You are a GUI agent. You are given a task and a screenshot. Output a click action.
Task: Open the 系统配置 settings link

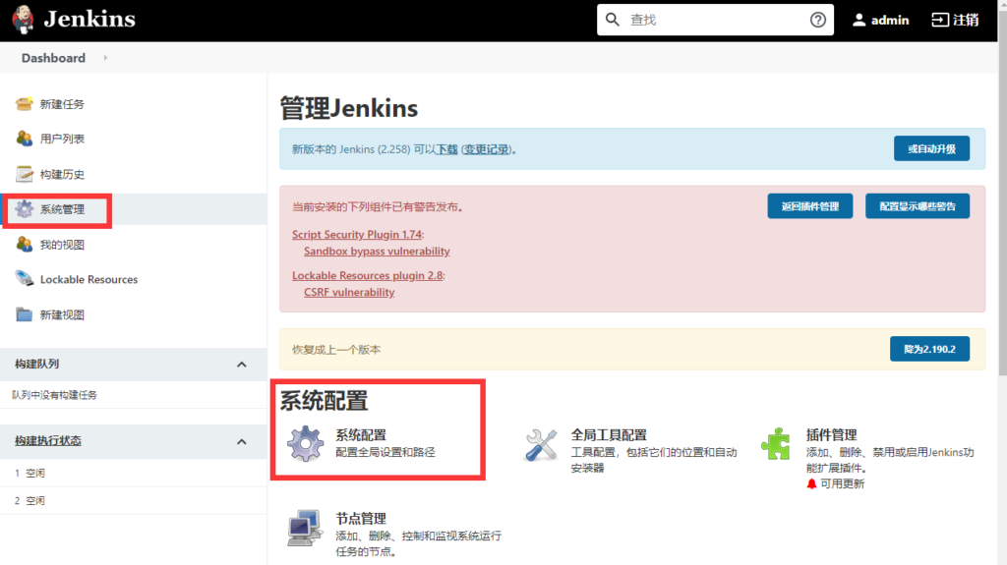(361, 434)
